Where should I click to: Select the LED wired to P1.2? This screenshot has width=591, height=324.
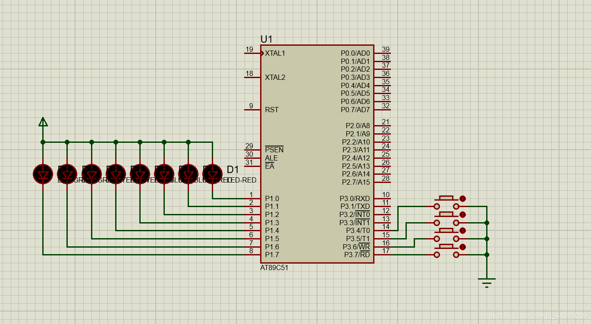(164, 174)
